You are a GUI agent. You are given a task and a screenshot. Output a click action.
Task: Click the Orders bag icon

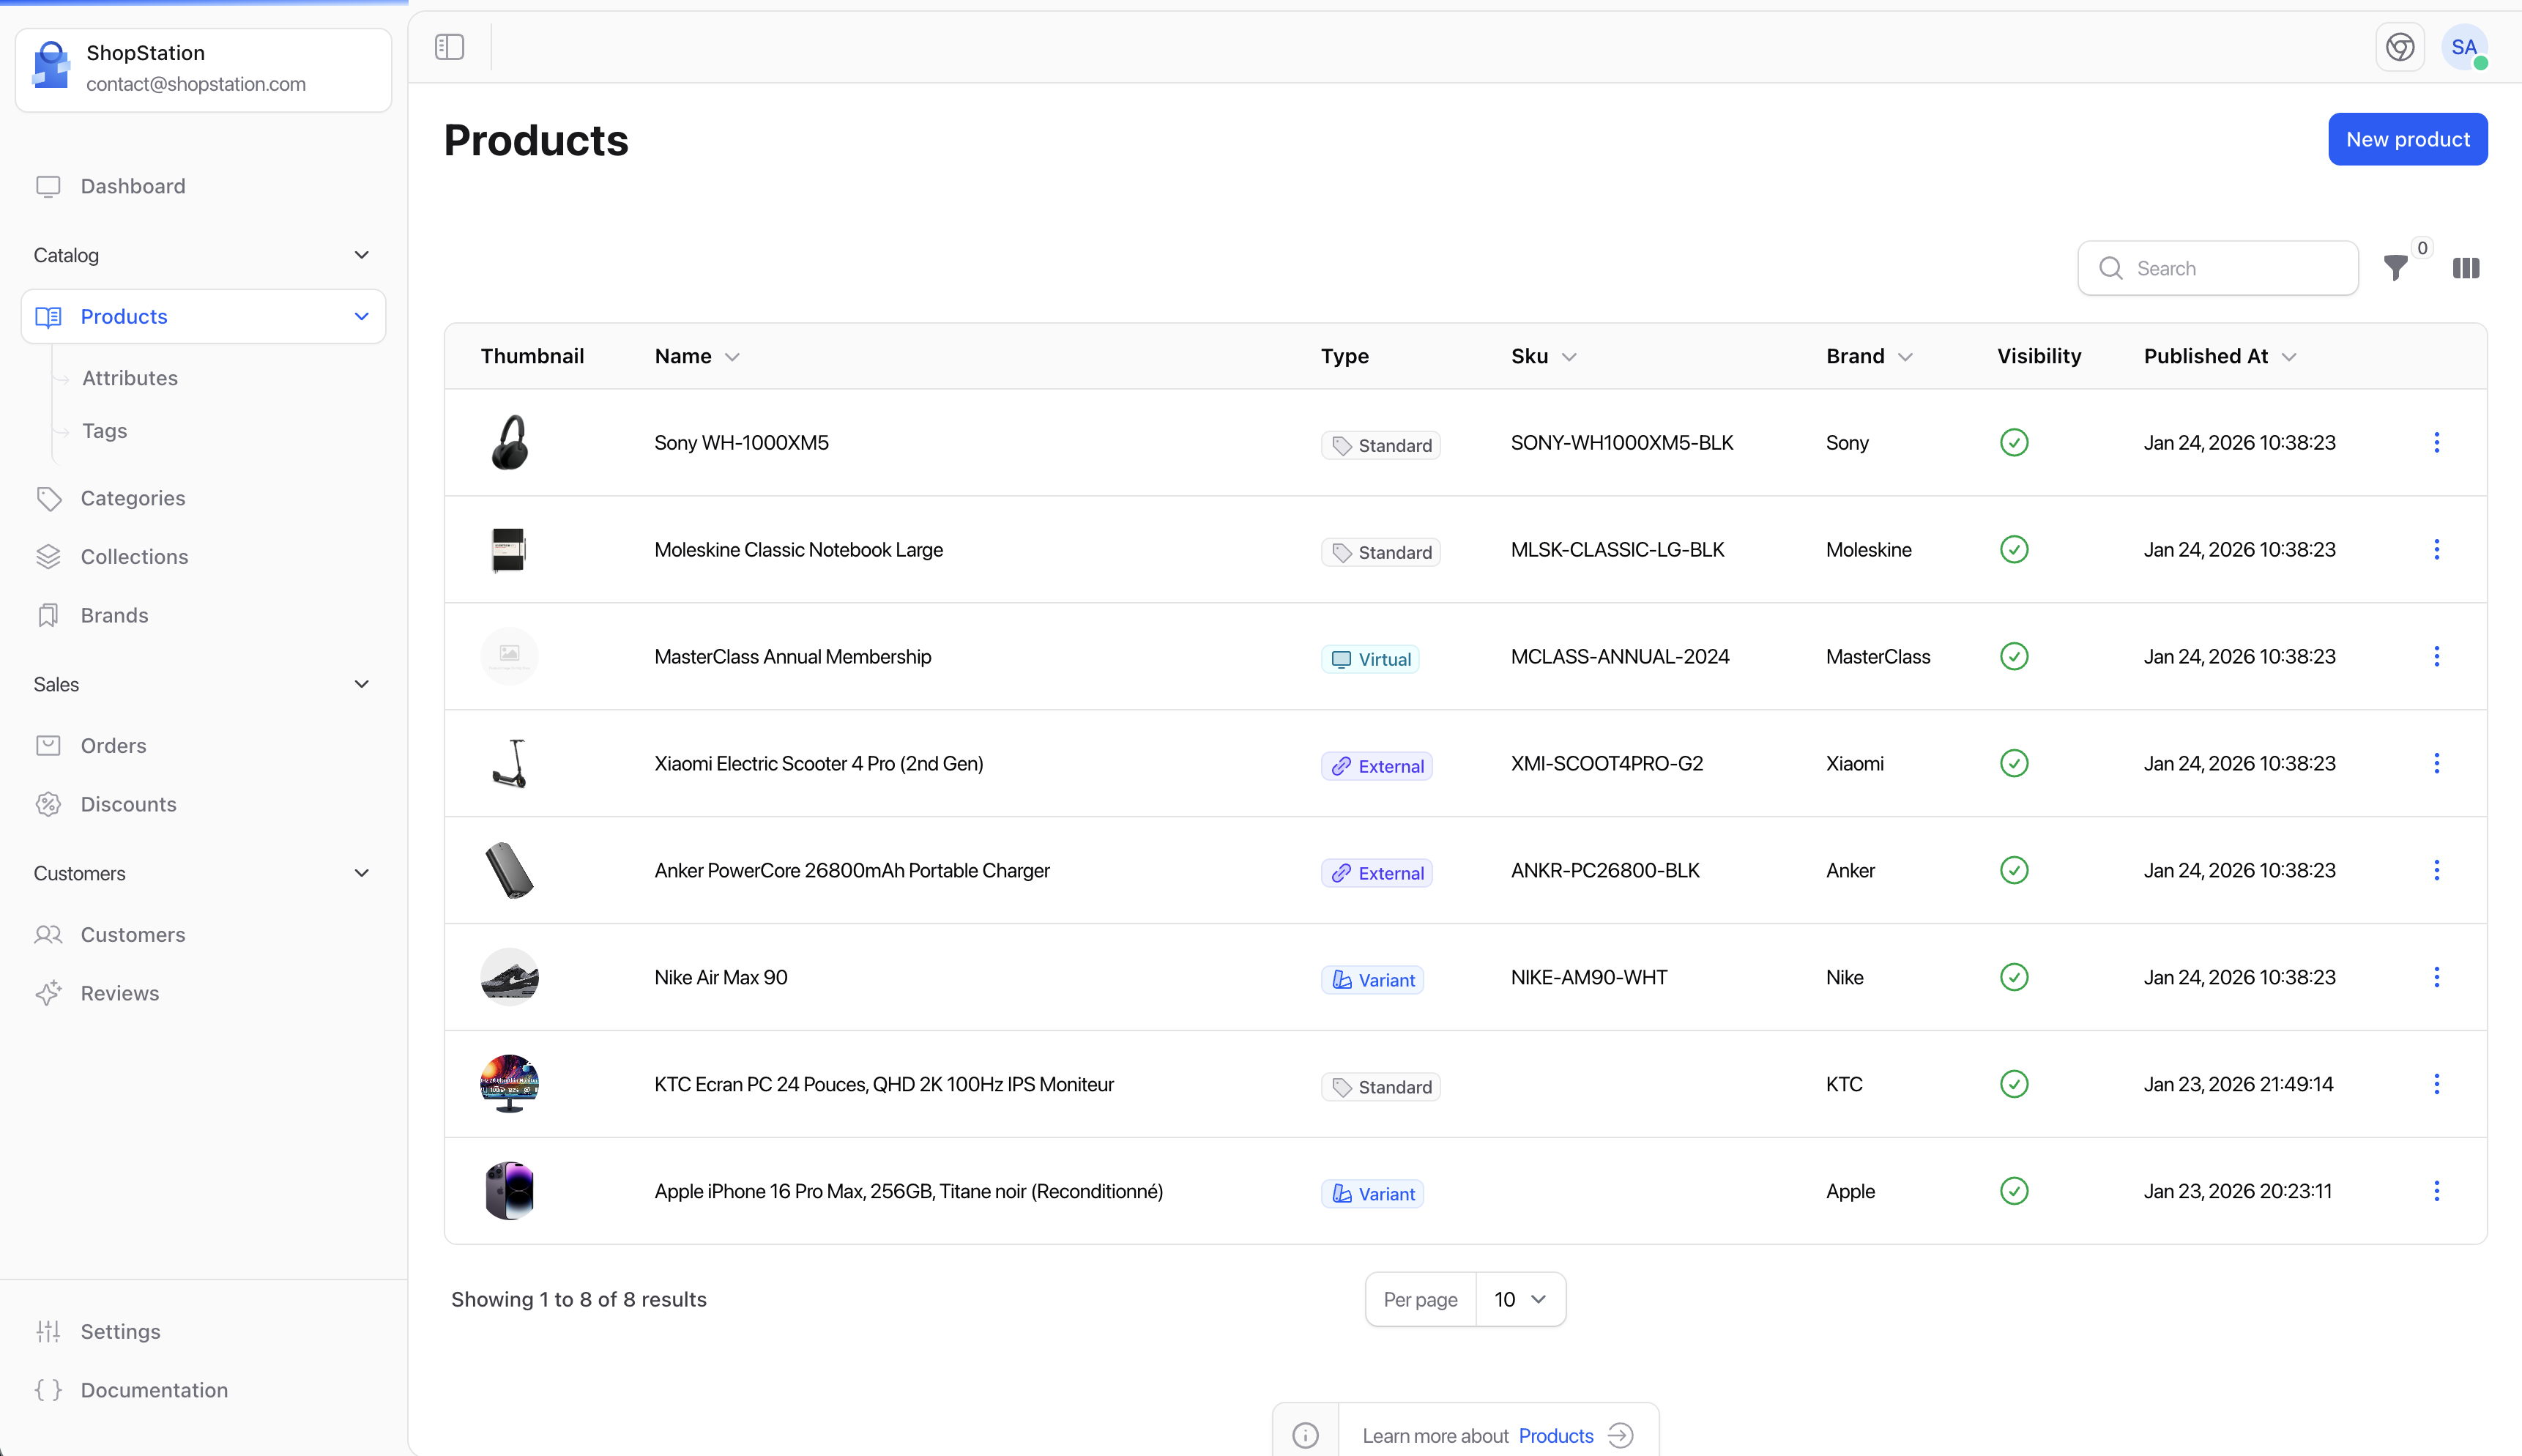(x=49, y=745)
